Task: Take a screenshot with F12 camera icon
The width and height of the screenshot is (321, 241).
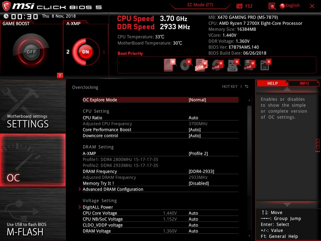Action: pyautogui.click(x=239, y=6)
